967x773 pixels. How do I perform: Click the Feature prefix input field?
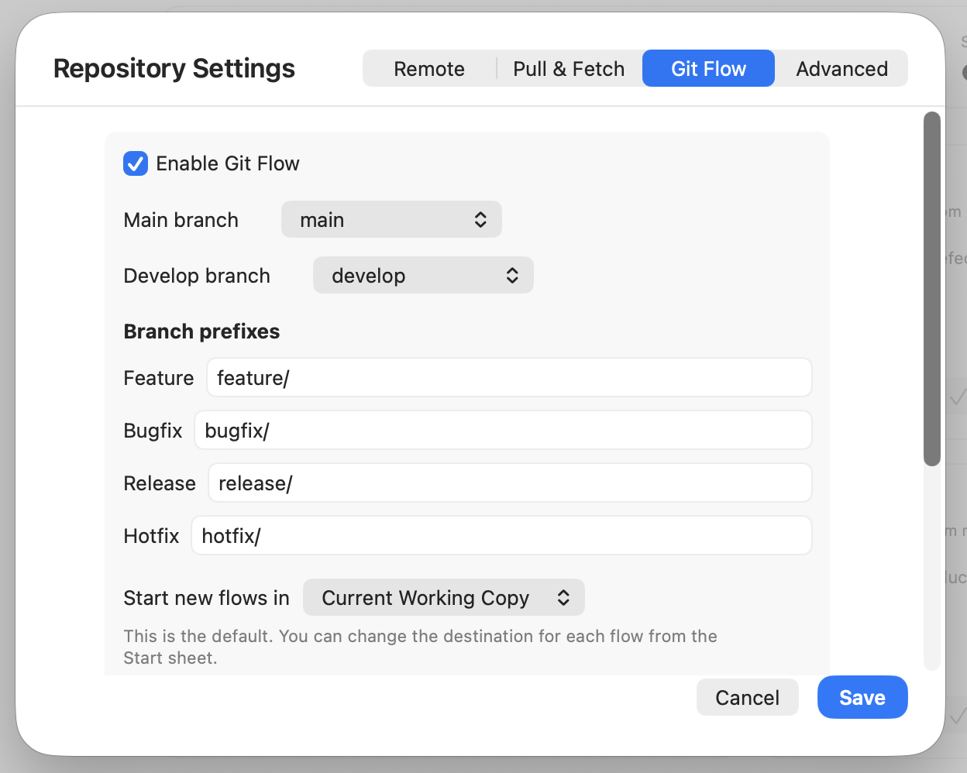[x=509, y=378]
